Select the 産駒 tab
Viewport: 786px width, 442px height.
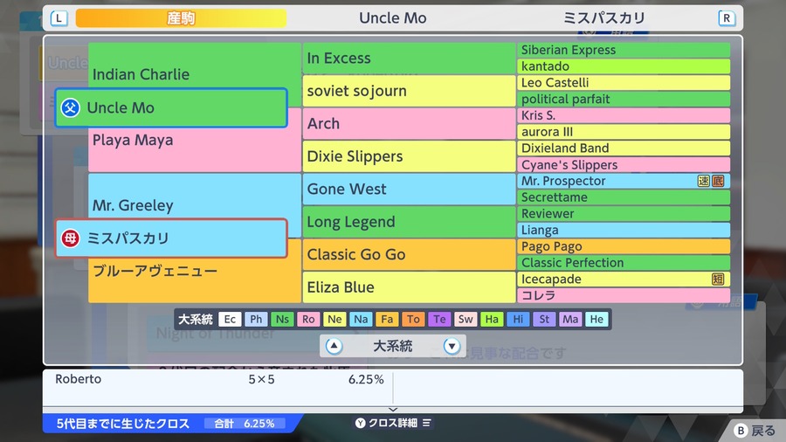click(x=181, y=18)
